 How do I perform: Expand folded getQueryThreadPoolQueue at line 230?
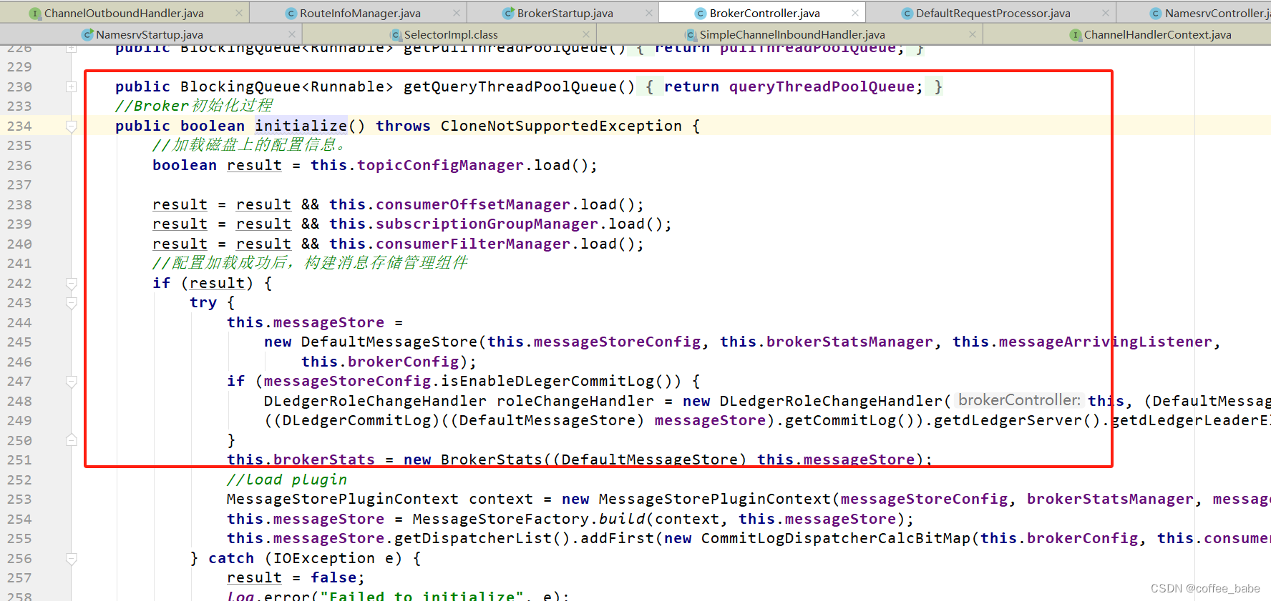(x=71, y=86)
